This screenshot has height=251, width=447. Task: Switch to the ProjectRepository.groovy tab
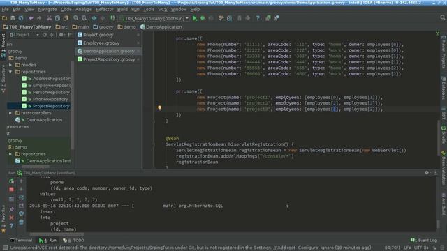point(108,59)
